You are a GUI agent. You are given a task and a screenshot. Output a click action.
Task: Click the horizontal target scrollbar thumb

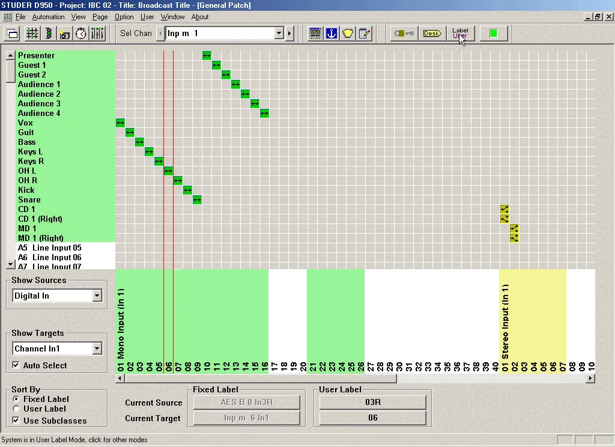[261, 379]
